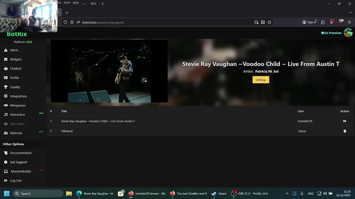355x199 pixels.
Task: Click the Firefox Sign in button
Action: click(309, 22)
